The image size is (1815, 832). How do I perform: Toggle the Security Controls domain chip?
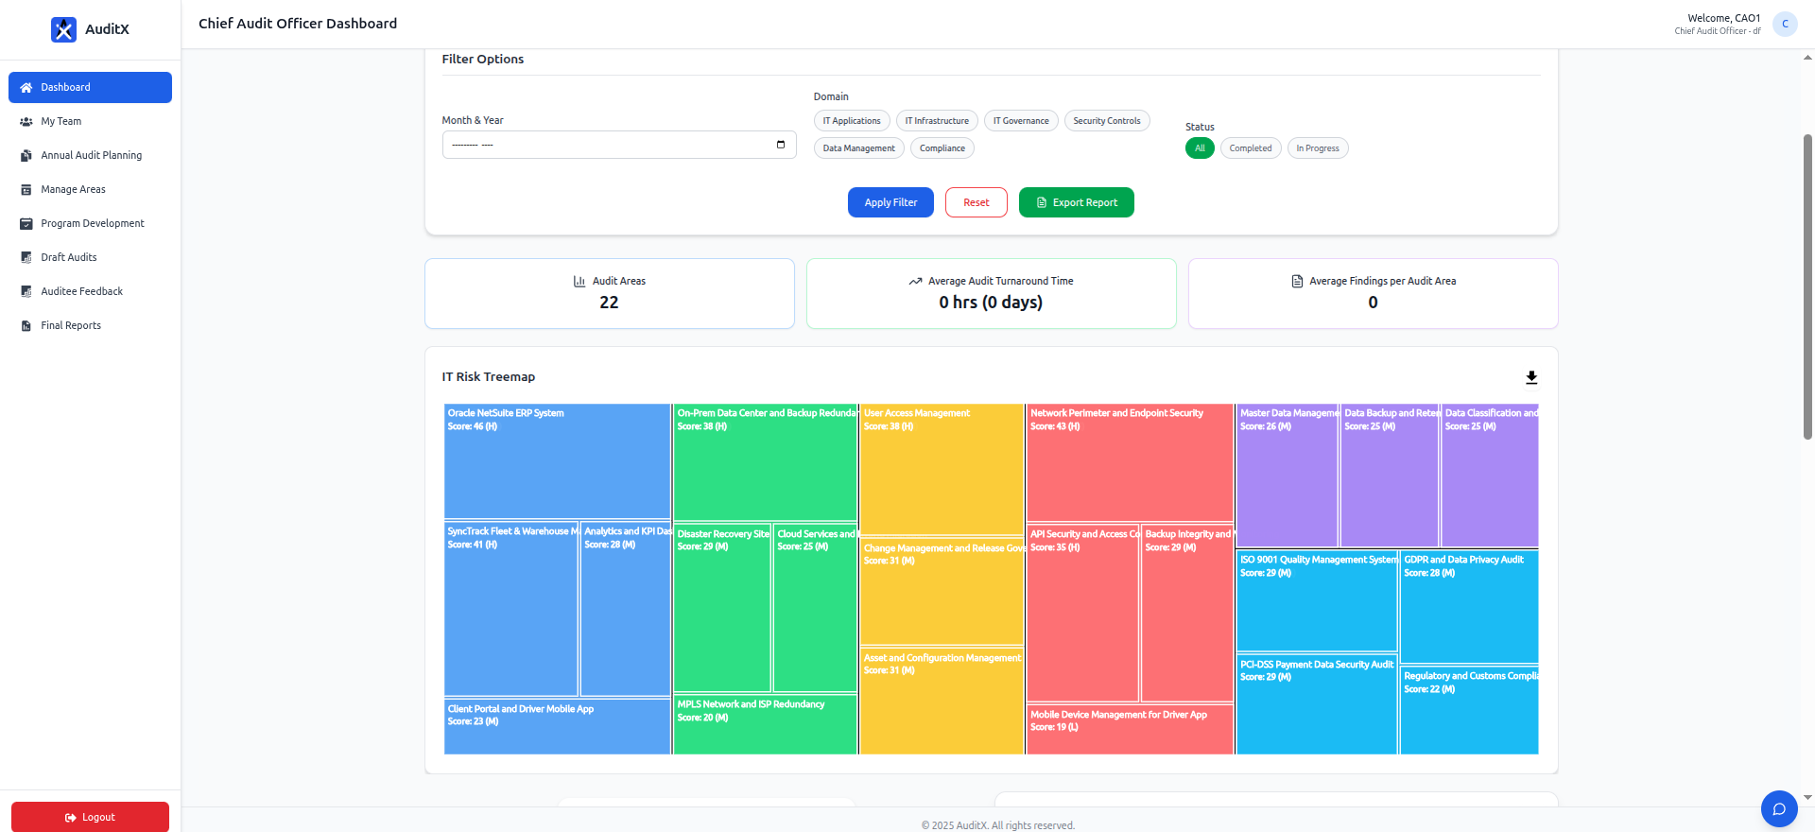(x=1106, y=121)
